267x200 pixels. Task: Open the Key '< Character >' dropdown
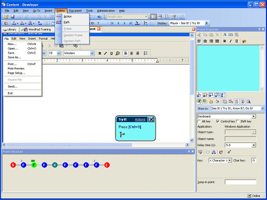click(x=230, y=160)
